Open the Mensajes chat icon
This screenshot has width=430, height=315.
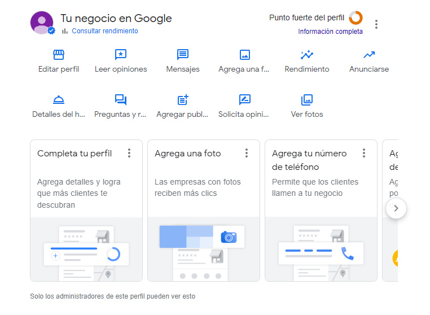[183, 55]
